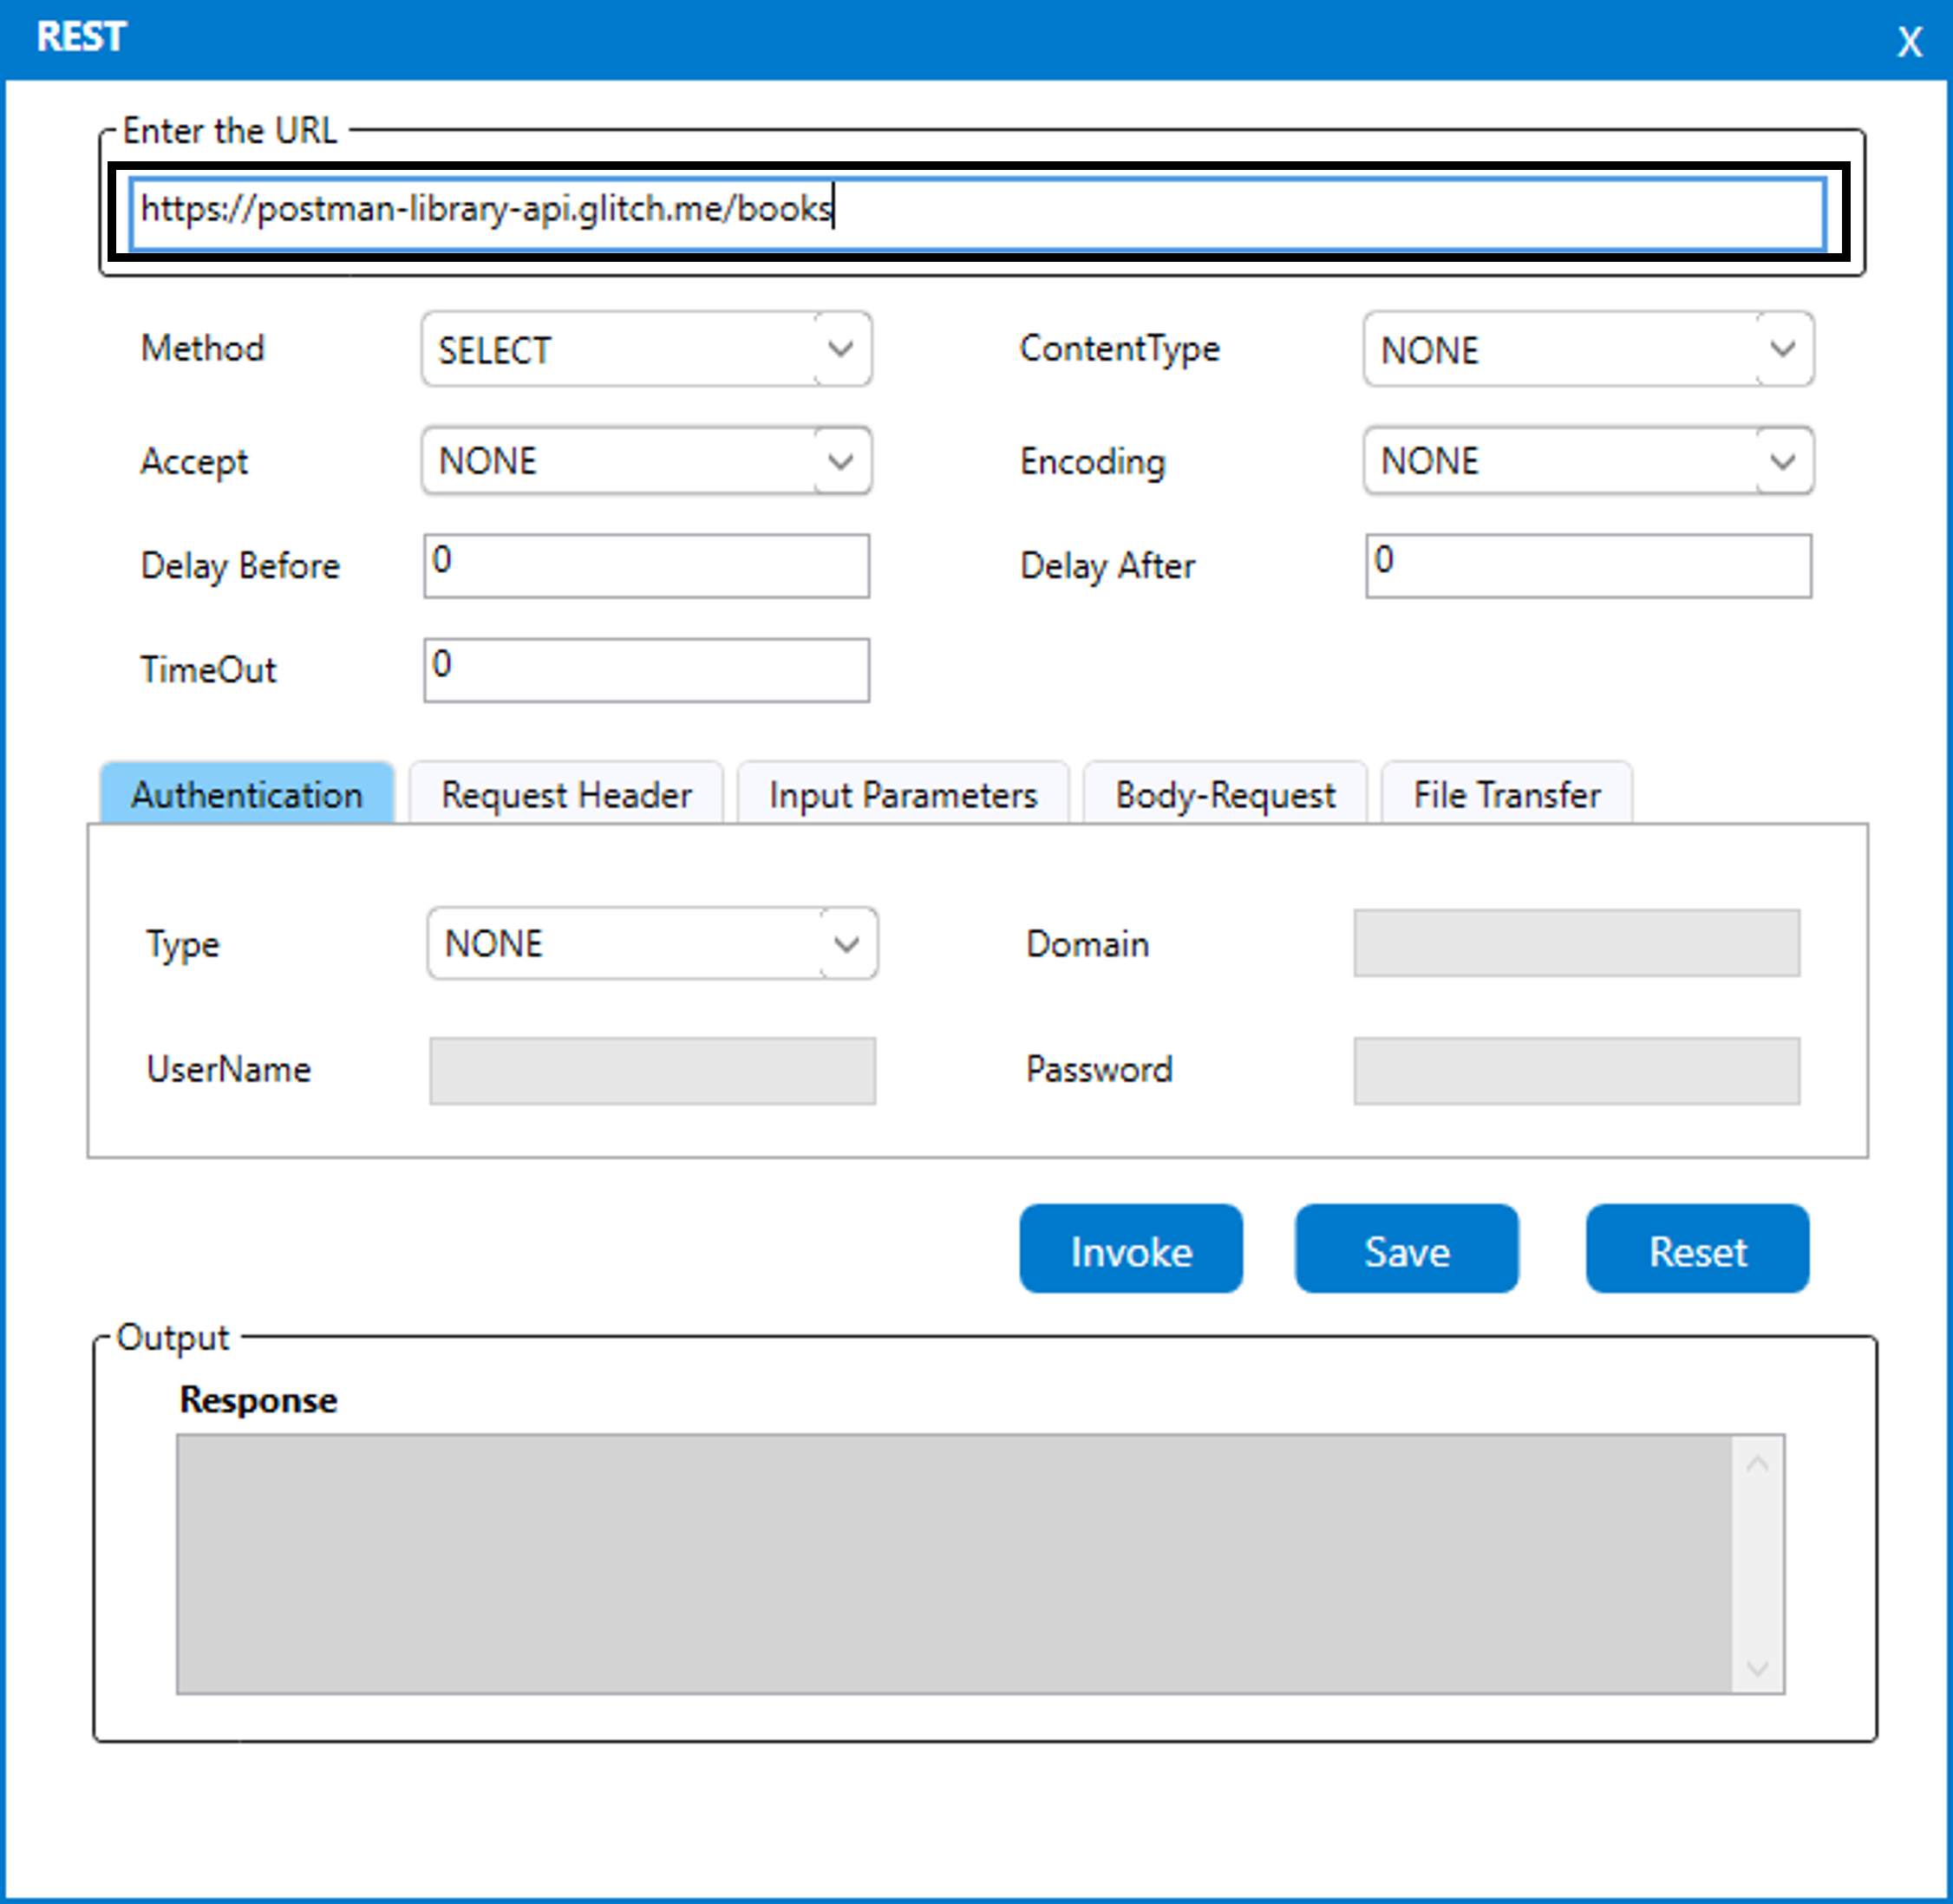
Task: Hit the Reset button
Action: (1697, 1250)
